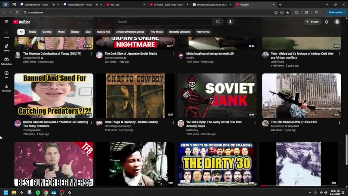
Task: Select the Mixes filter chip
Action: 61,32
